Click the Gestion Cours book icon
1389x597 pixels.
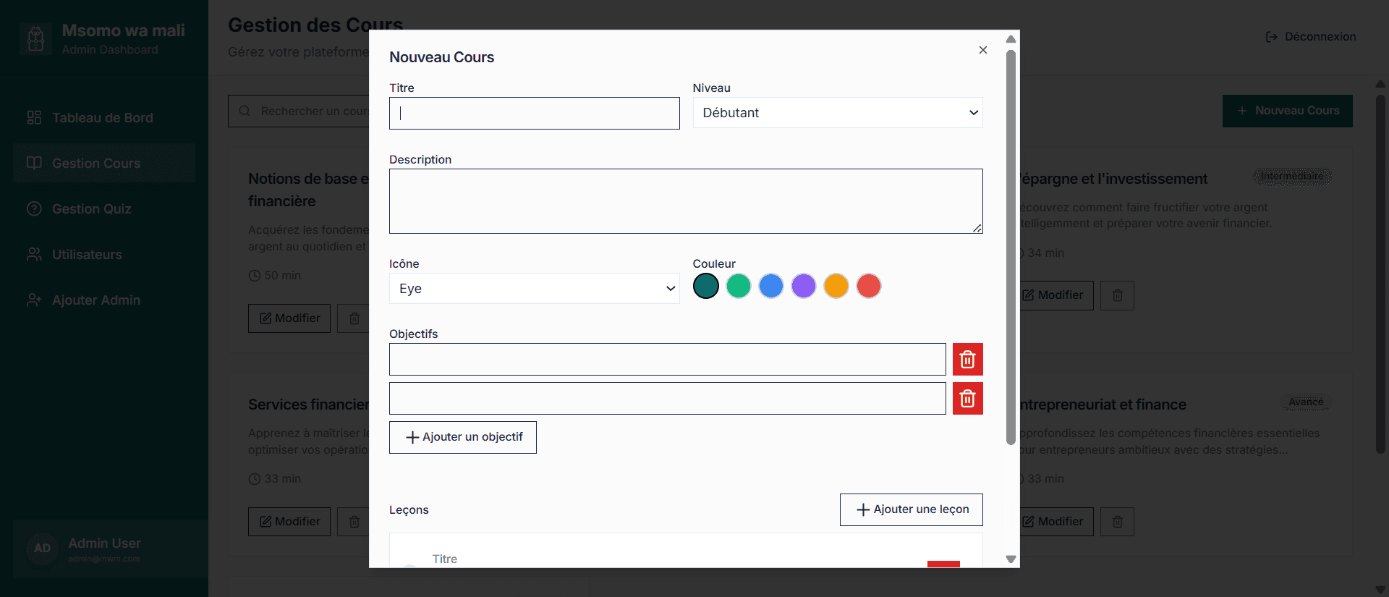(34, 164)
